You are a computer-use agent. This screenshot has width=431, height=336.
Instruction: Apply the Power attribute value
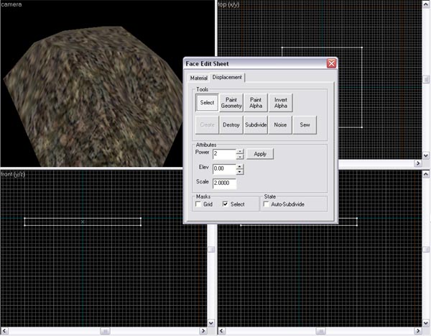click(x=260, y=154)
